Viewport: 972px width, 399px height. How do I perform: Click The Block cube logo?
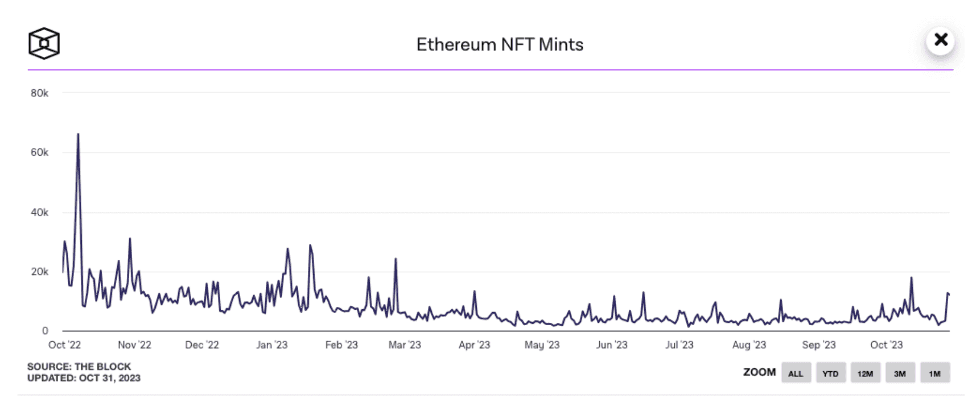click(44, 43)
